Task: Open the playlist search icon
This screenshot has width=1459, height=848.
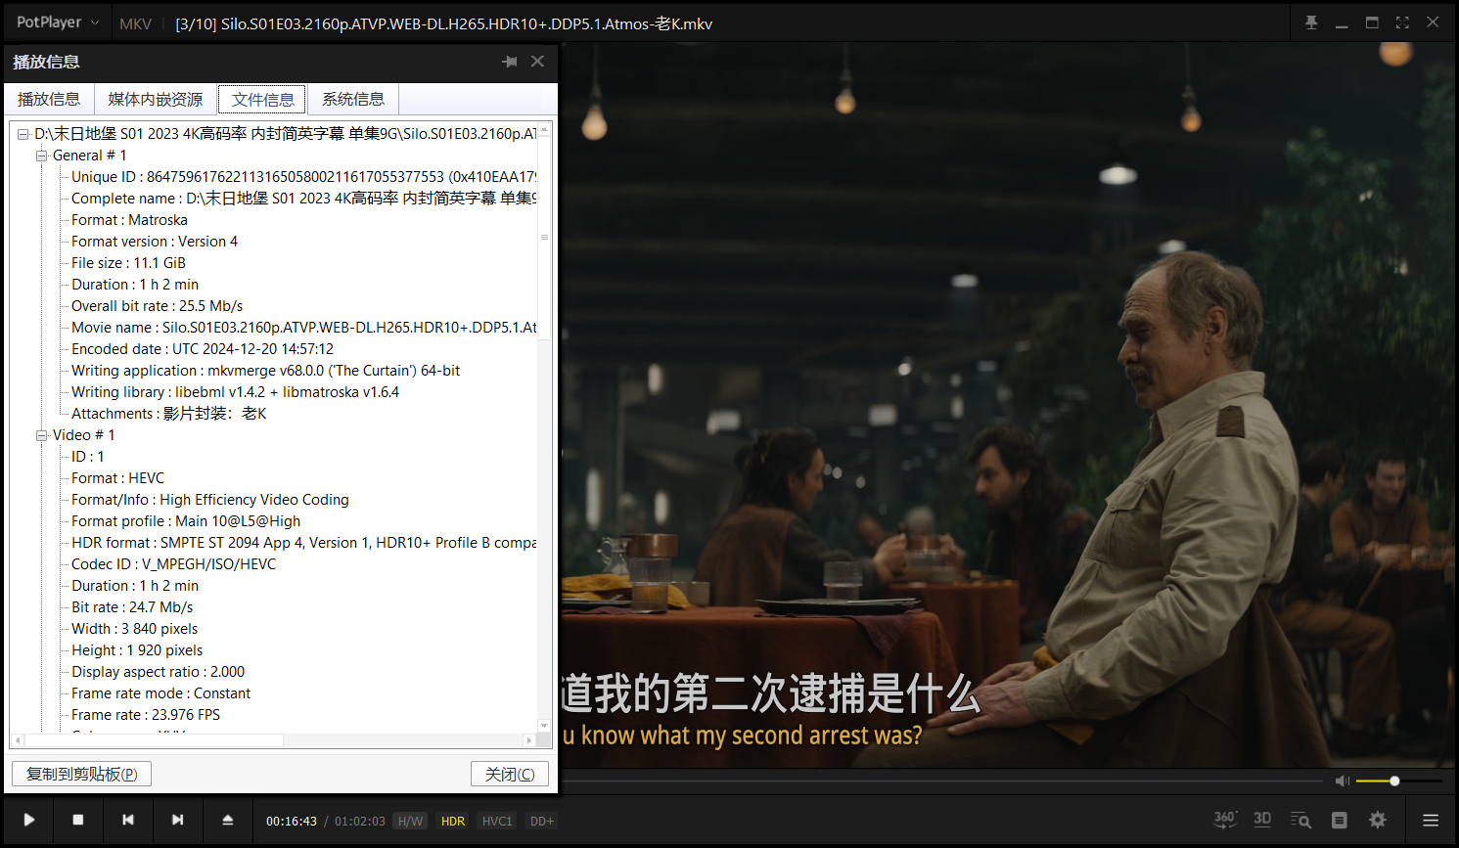Action: (1300, 821)
